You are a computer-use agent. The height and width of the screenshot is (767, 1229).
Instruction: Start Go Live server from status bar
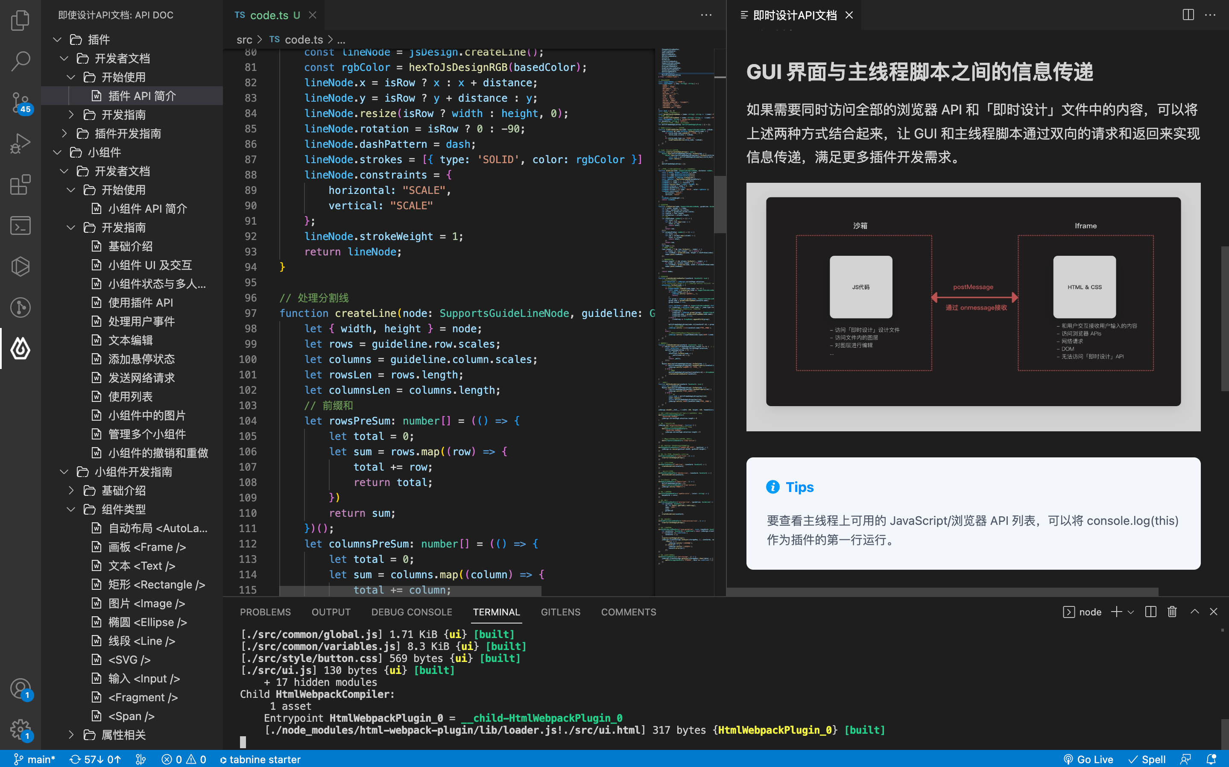coord(1089,759)
